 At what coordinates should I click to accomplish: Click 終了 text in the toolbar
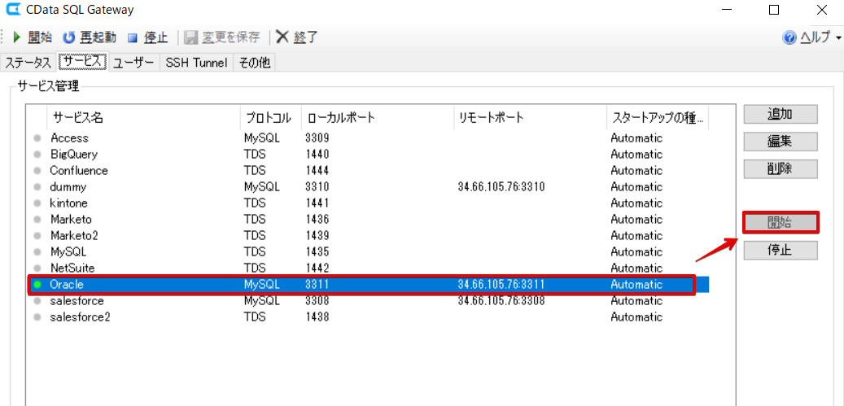coord(306,37)
